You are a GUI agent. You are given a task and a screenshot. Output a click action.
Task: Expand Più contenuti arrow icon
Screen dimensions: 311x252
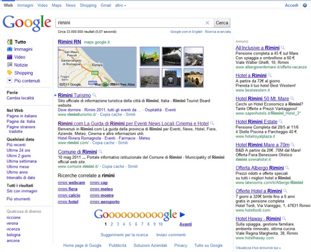coord(10,80)
